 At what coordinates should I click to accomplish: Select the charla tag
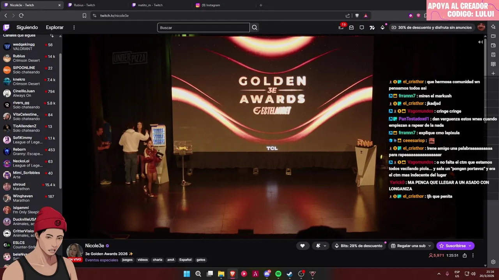tap(157, 260)
